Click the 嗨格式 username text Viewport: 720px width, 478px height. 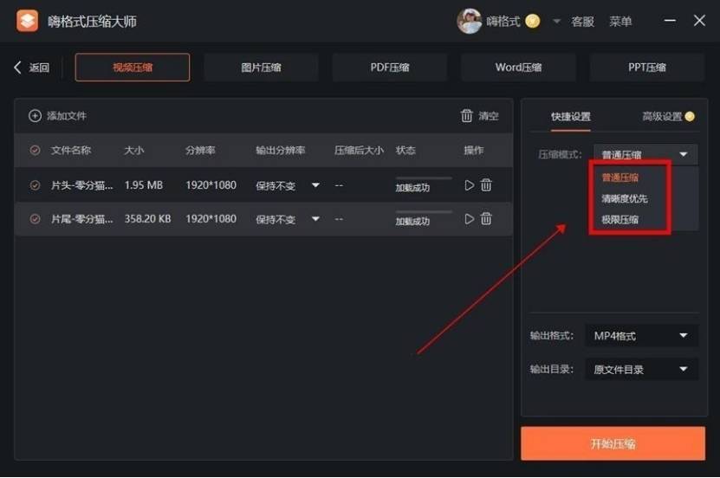tap(503, 22)
